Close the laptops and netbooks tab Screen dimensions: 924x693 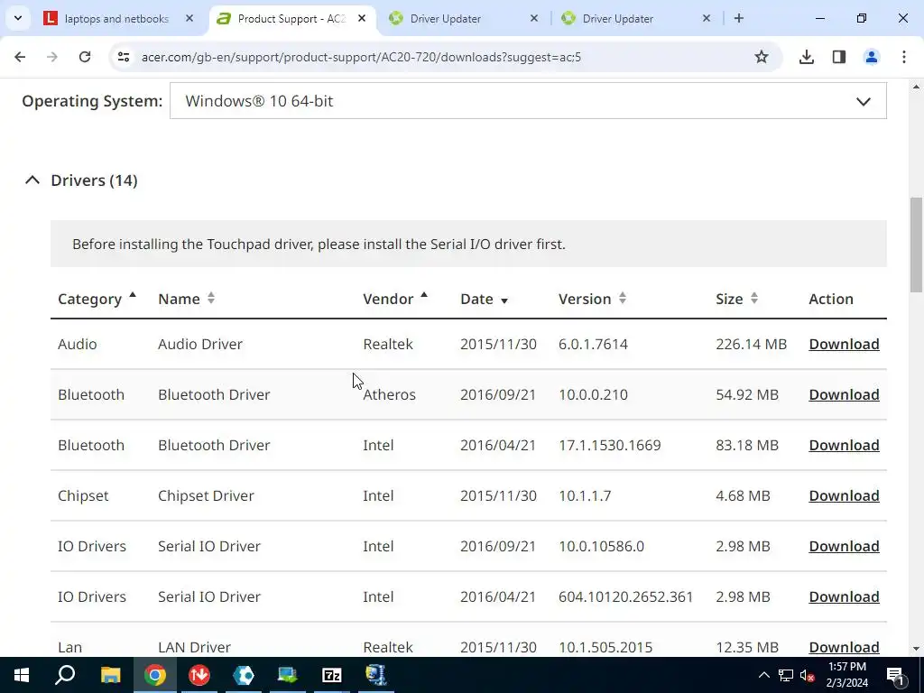[x=189, y=18]
